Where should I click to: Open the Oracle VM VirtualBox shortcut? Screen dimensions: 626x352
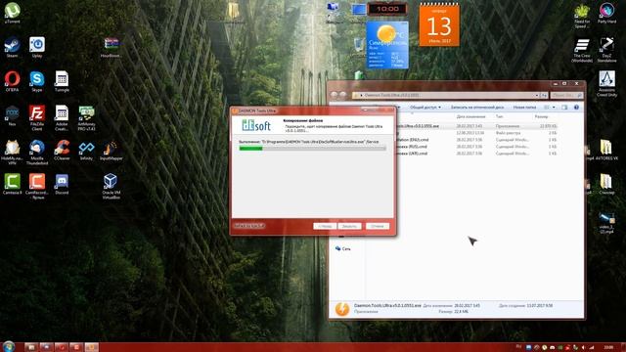click(x=111, y=186)
